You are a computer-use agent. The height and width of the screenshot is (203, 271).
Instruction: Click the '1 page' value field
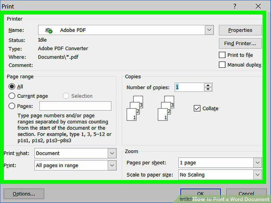[x=216, y=162]
